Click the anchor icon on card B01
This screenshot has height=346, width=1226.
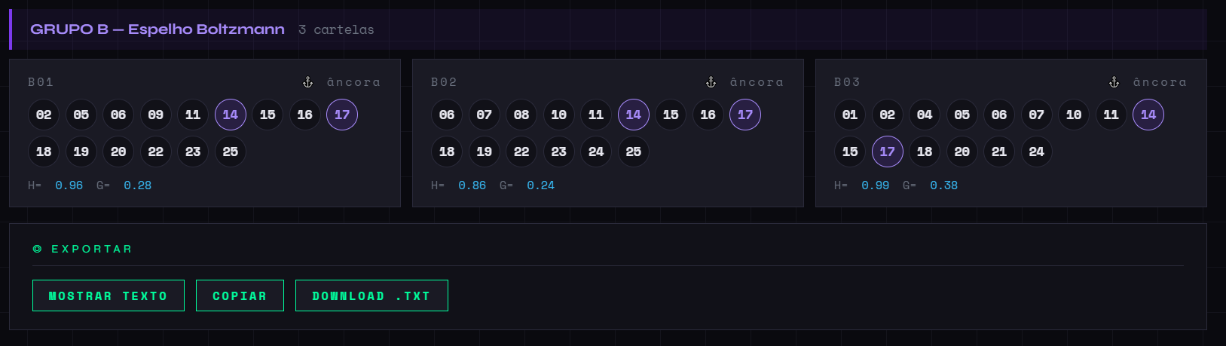[x=307, y=82]
